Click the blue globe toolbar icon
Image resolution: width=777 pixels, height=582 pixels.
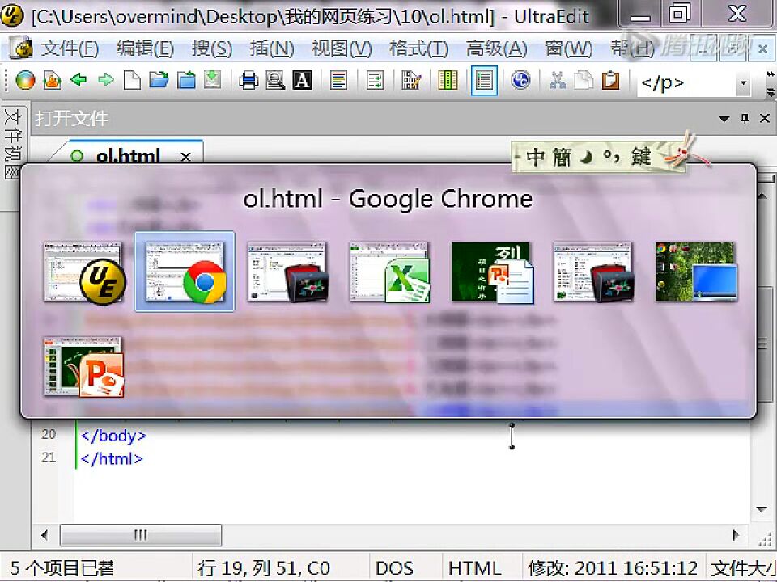[x=520, y=80]
